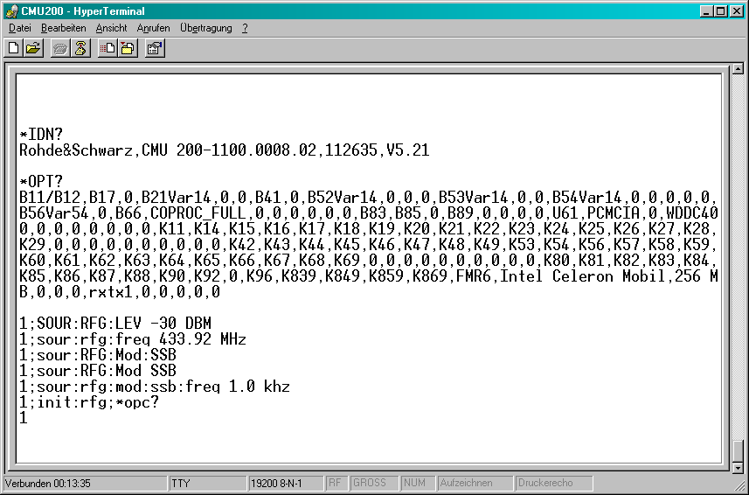Click the New connection toolbar icon

(x=14, y=48)
